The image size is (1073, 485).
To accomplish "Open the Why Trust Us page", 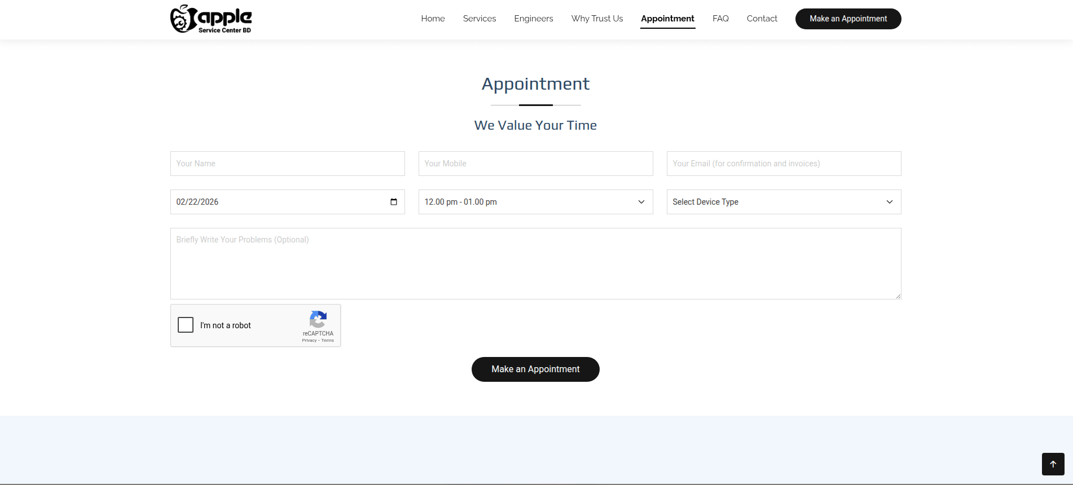I will 597,19.
